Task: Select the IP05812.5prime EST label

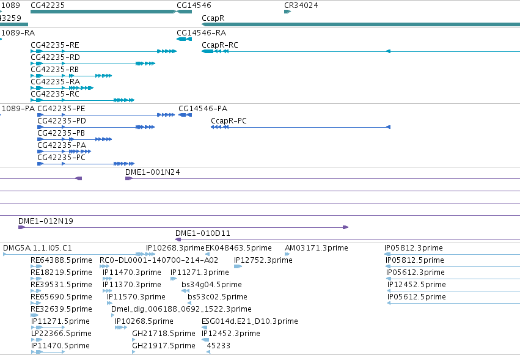Action: tap(415, 260)
